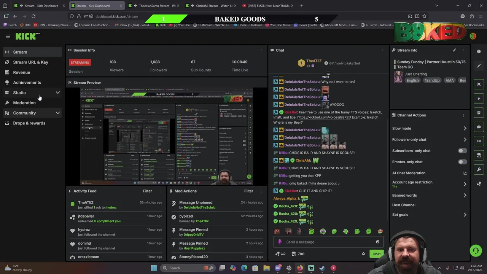The width and height of the screenshot is (487, 274).
Task: Click shop icon showing 780
Action: coord(298,254)
